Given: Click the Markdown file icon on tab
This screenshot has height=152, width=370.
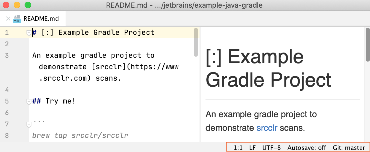Looking at the screenshot, I should [17, 19].
